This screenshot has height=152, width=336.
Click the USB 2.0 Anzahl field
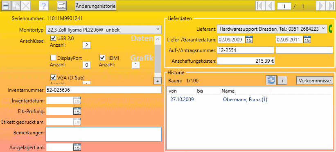pyautogui.click(x=87, y=45)
